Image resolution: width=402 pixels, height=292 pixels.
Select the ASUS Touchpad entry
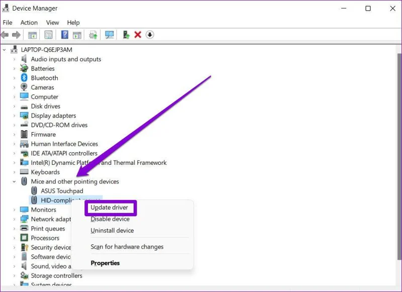click(x=62, y=191)
